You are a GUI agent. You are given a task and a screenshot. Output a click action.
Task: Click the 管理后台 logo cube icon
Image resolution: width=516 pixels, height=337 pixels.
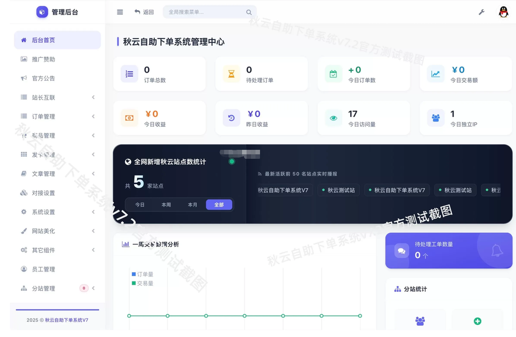(x=42, y=12)
